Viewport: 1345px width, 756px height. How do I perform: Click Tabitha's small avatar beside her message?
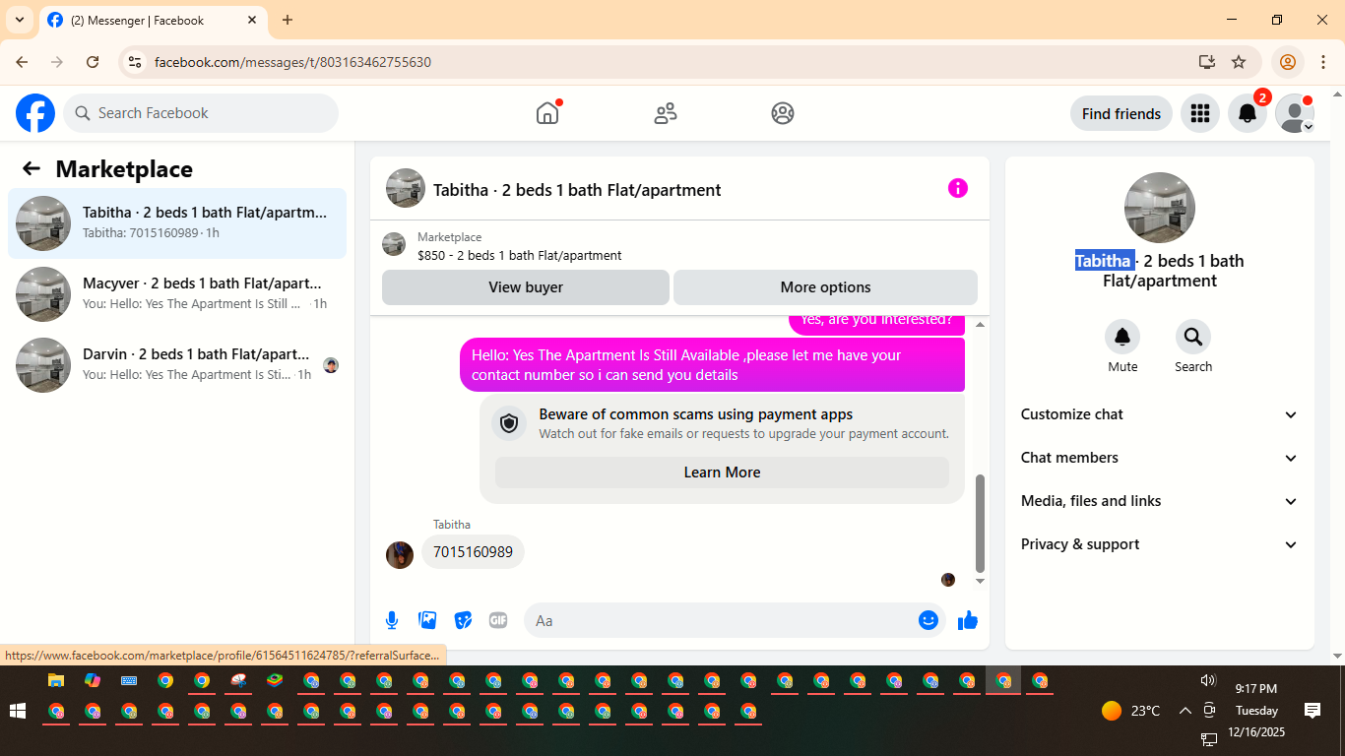pyautogui.click(x=400, y=555)
